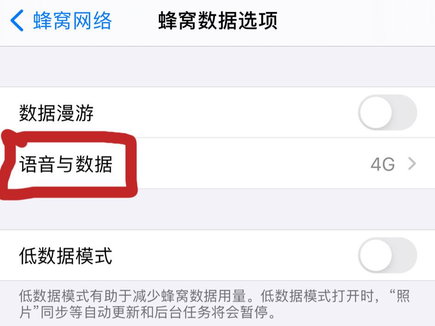Click the white knob of the 低数据模式 switch

(x=376, y=255)
